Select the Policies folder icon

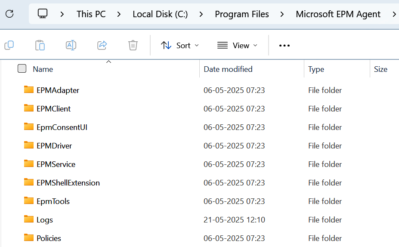(x=29, y=238)
